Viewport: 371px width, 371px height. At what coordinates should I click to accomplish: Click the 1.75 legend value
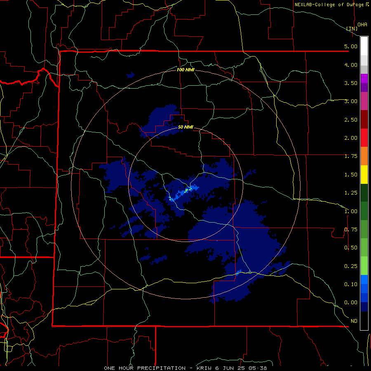351,156
